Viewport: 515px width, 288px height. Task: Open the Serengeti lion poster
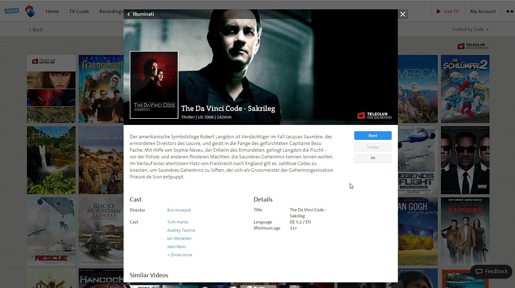pos(101,160)
